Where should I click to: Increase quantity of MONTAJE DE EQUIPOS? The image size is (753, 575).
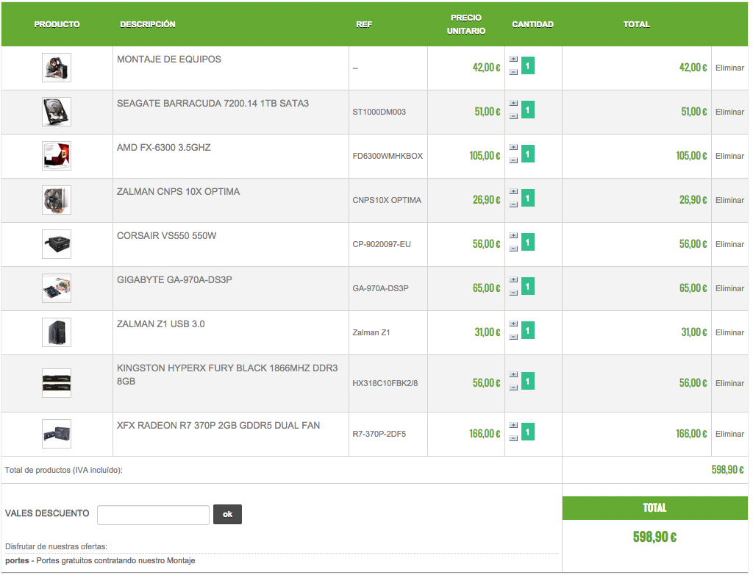tap(513, 59)
